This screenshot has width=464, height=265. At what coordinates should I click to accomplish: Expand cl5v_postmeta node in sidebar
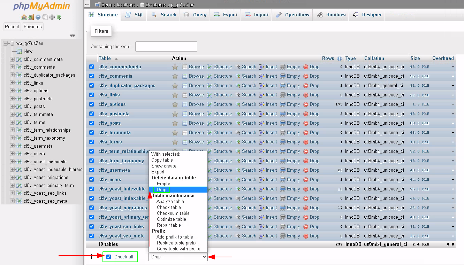pos(12,99)
